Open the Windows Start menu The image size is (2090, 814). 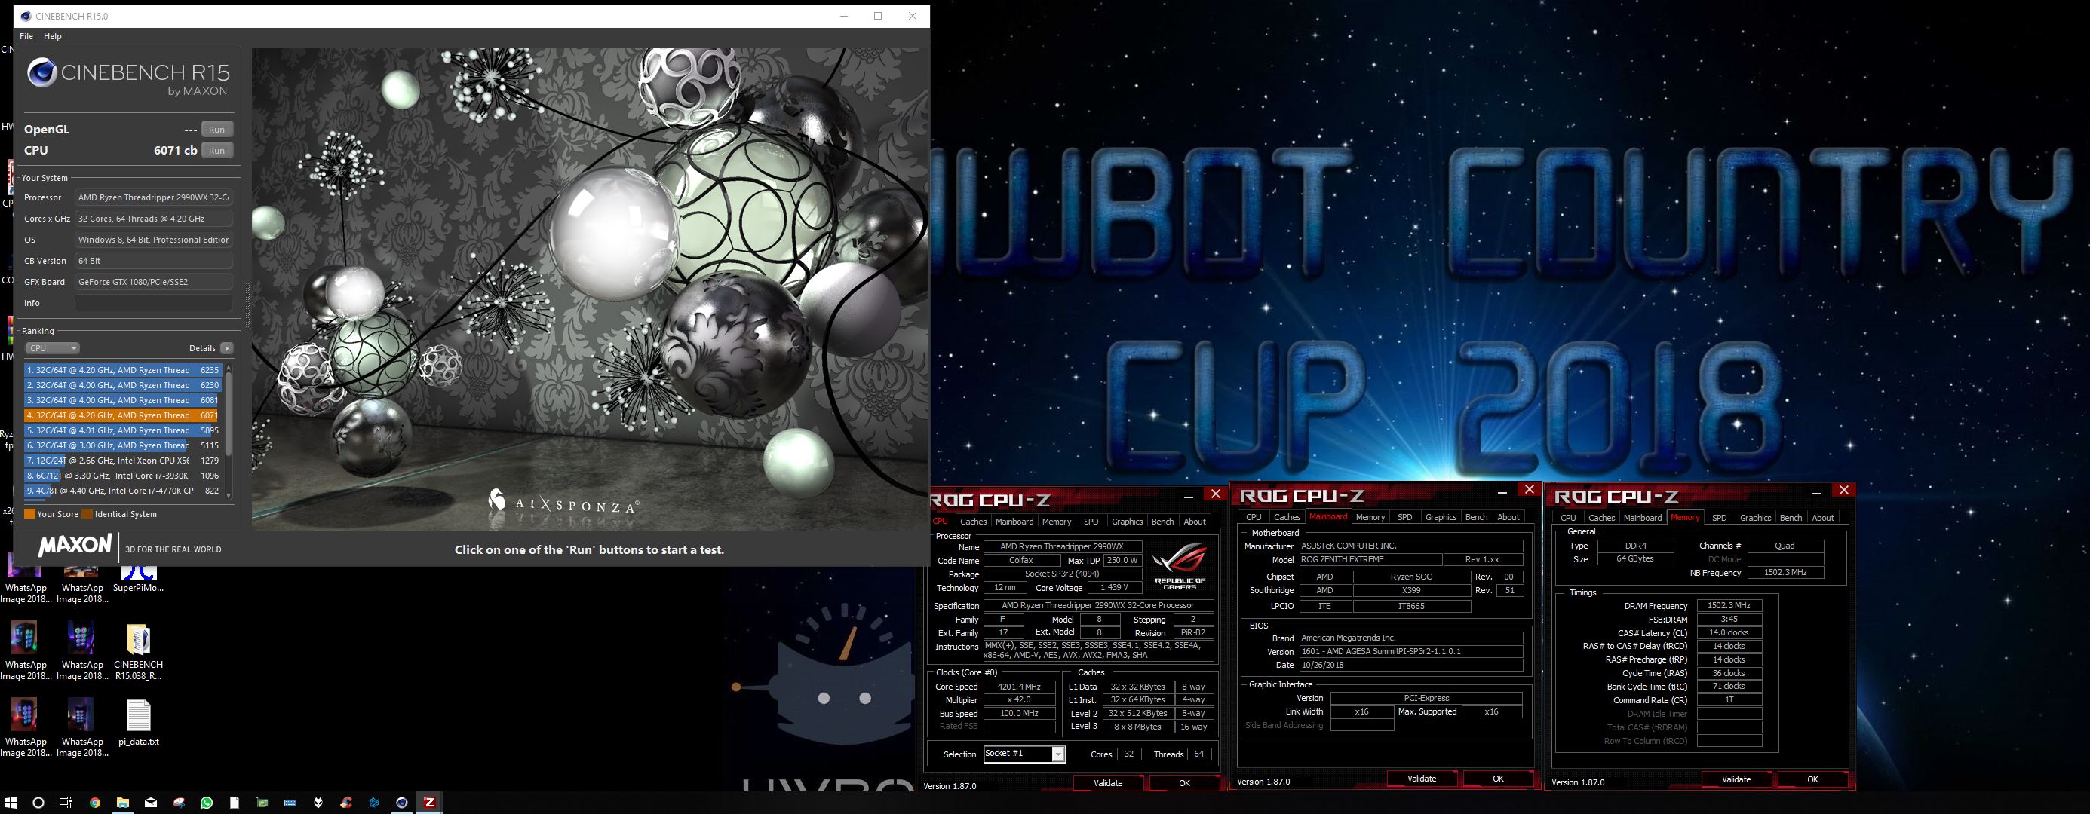coord(11,803)
